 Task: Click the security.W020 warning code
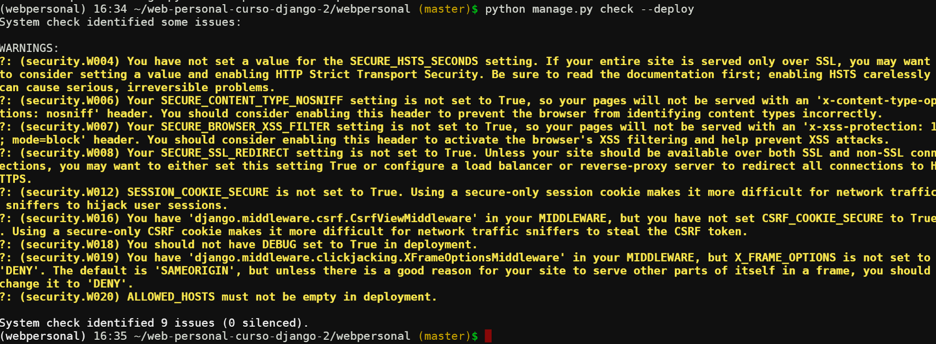(70, 297)
